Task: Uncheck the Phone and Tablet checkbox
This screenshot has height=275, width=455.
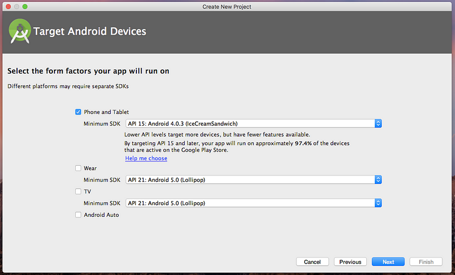Action: [x=78, y=112]
